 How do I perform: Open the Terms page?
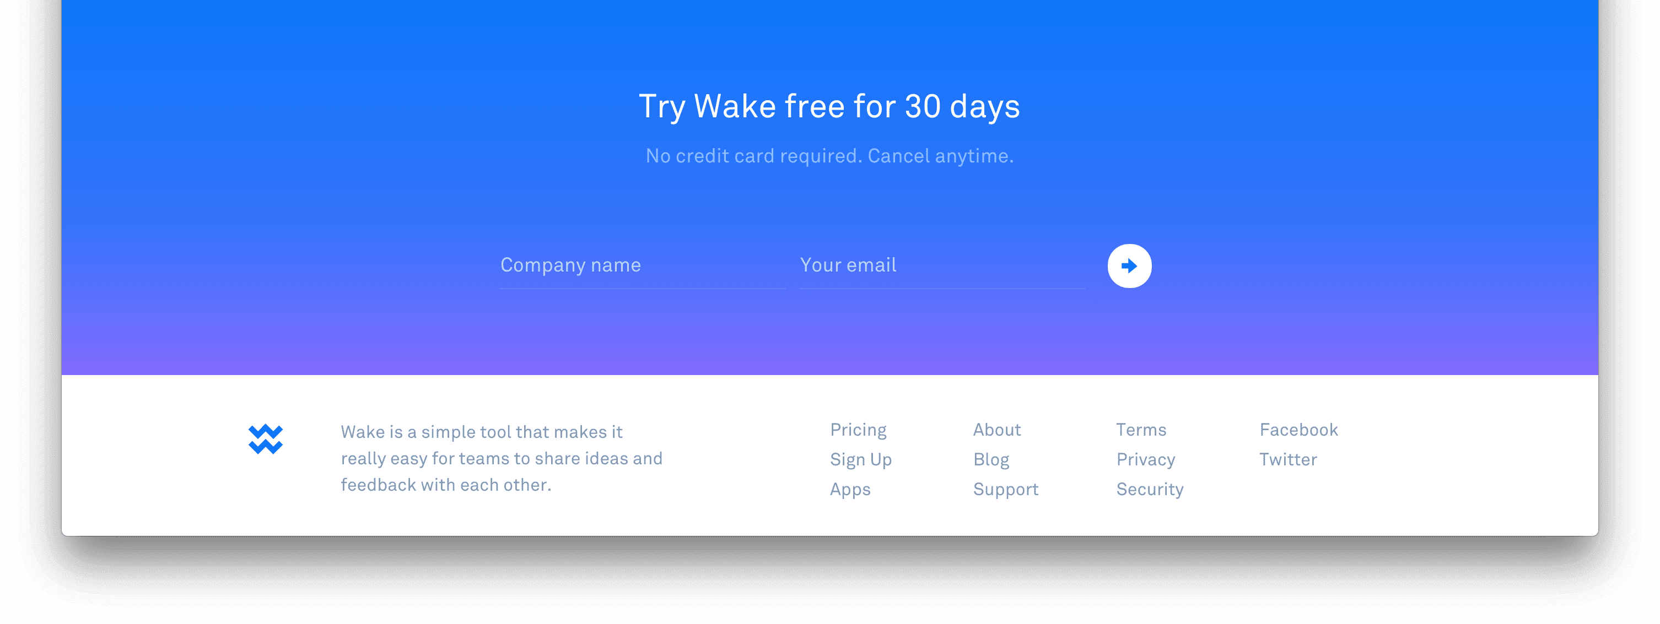point(1141,429)
